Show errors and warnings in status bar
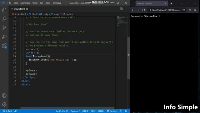The height and width of the screenshot is (113, 200). (x=7, y=111)
